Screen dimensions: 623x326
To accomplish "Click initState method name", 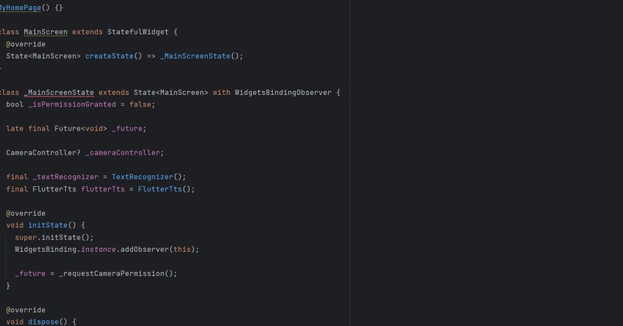I will (48, 225).
